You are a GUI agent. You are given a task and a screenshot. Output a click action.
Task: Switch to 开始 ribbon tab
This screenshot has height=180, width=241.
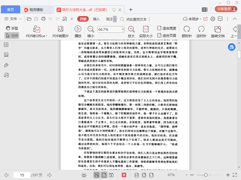83,19
